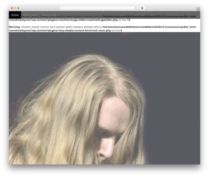Minimize the window with yellow button
Image resolution: width=209 pixels, height=177 pixels.
click(15, 8)
